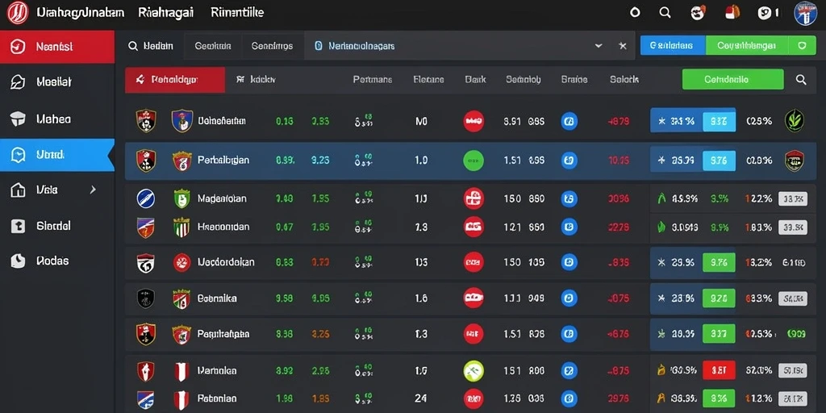Click the blue round icon in Perkabgan row
This screenshot has width=826, height=413.
[569, 161]
